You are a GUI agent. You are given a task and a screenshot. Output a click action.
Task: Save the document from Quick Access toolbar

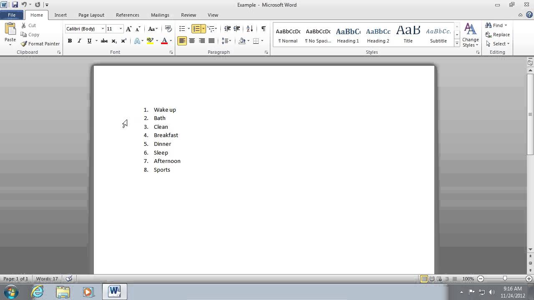pos(15,5)
